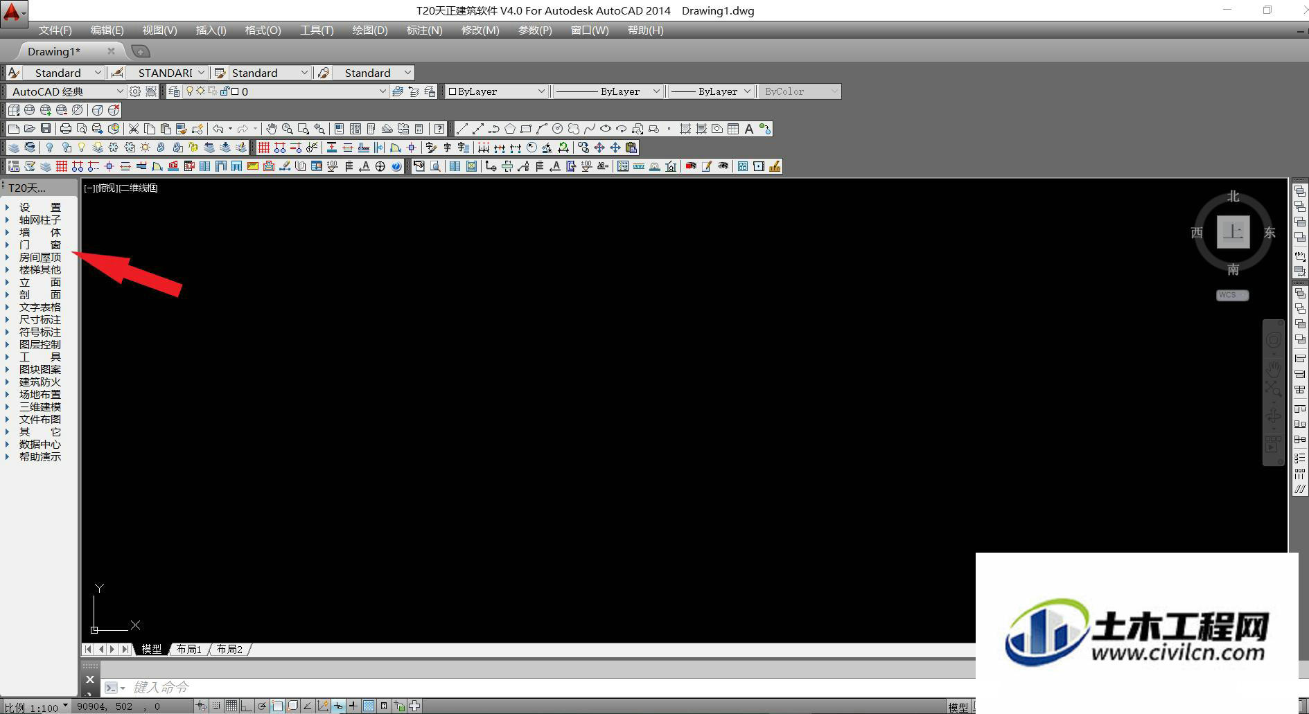Open the 标注(N) menu
Image resolution: width=1309 pixels, height=714 pixels.
tap(424, 30)
